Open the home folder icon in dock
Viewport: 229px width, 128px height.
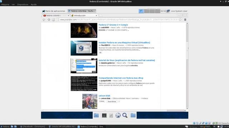click(133, 115)
